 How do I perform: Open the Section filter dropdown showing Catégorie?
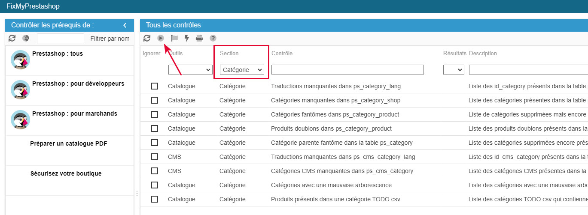point(242,70)
